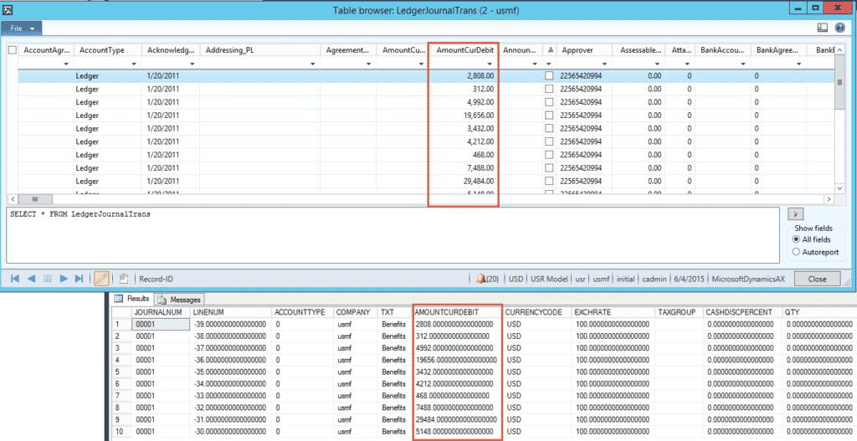Image resolution: width=857 pixels, height=441 pixels.
Task: Click the Record-ID label in navigation bar
Action: tap(156, 279)
